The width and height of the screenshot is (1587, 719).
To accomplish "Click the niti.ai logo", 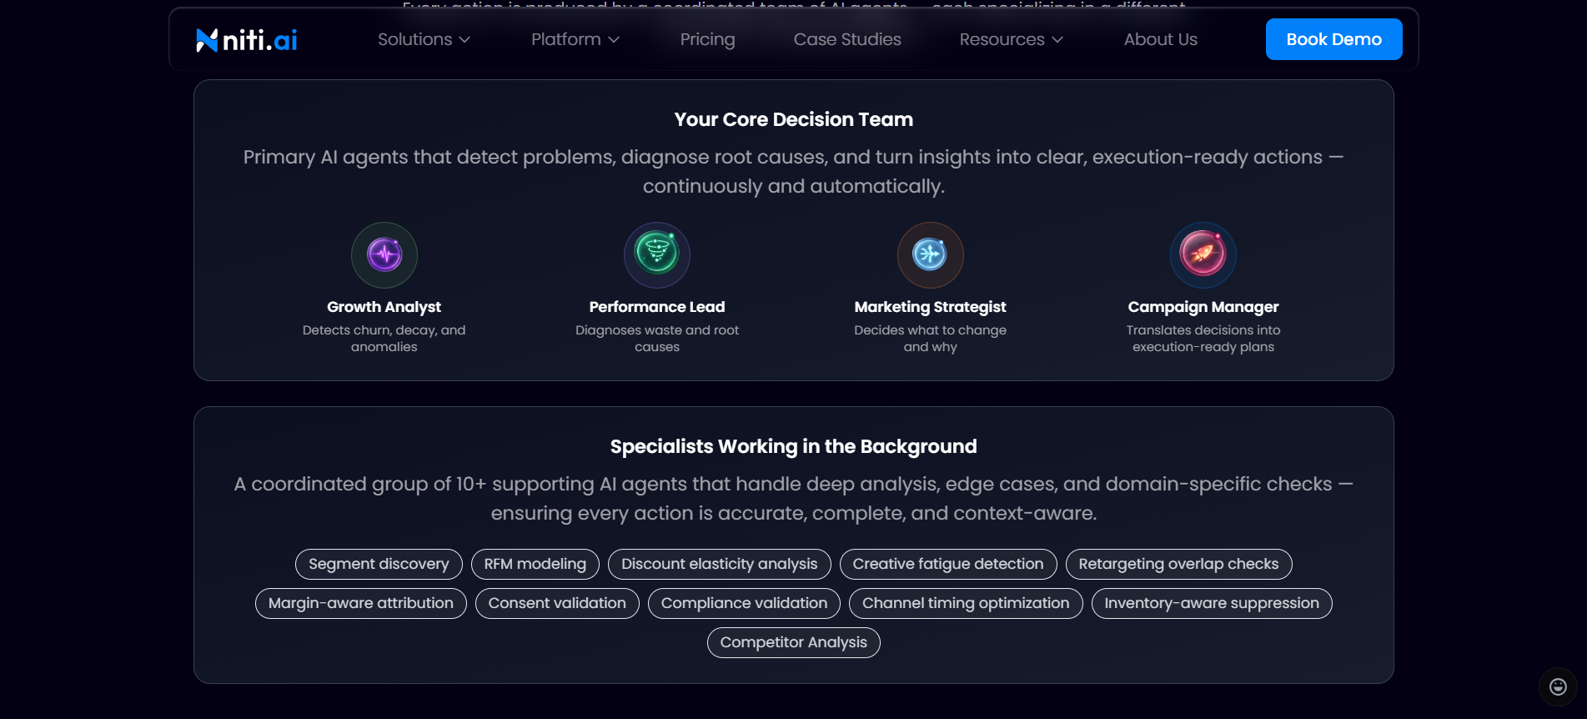I will tap(247, 40).
